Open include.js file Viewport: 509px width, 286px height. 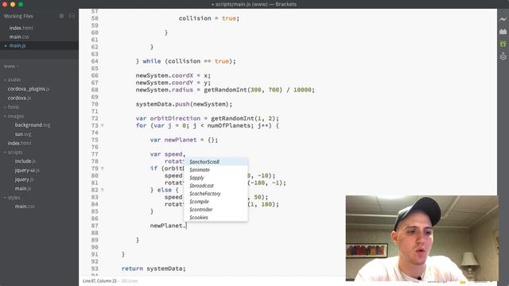pos(25,160)
